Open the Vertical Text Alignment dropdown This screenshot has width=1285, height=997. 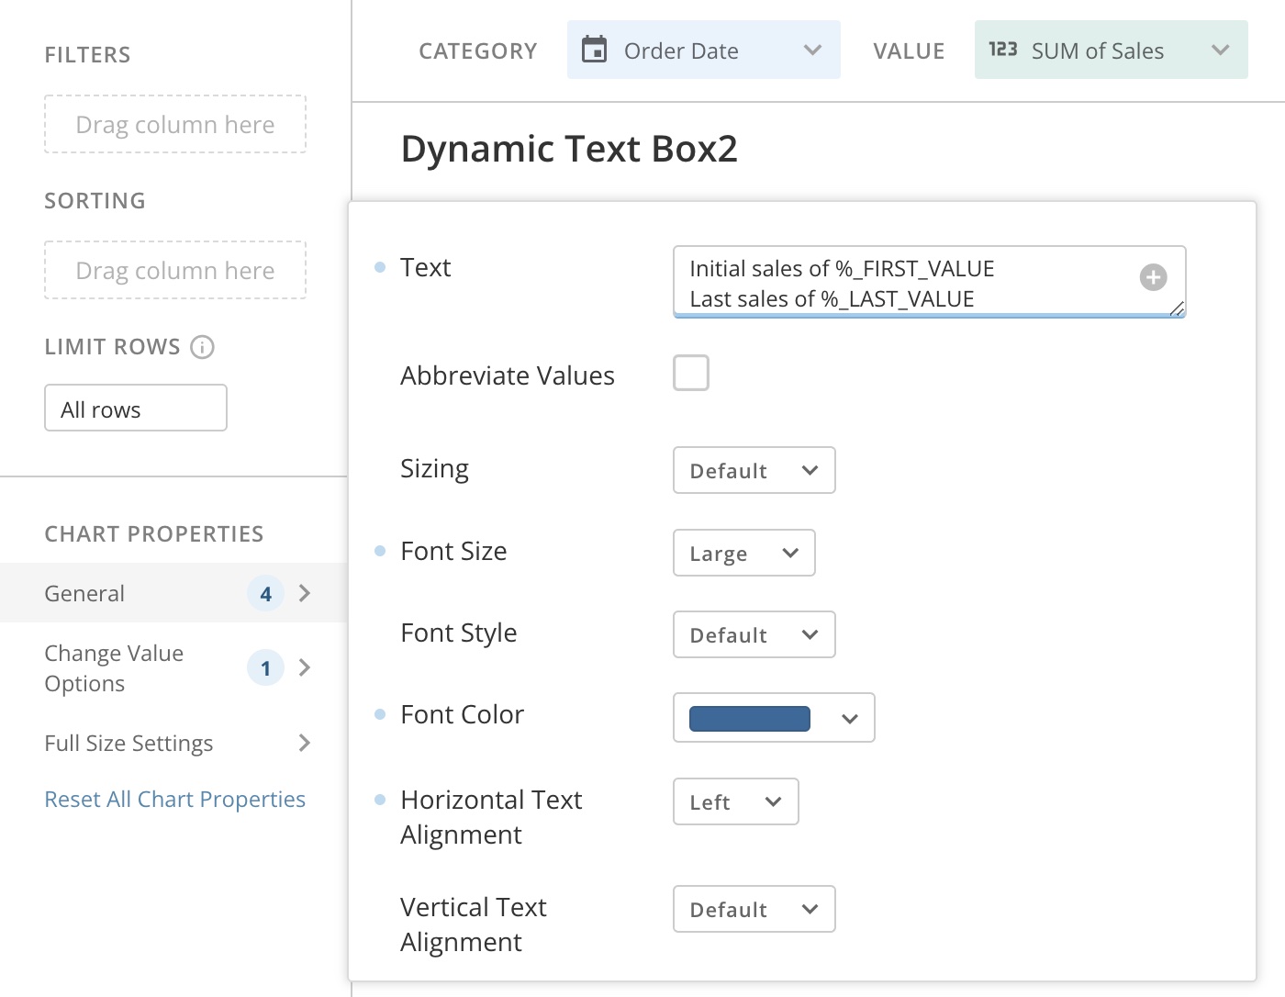(x=754, y=909)
